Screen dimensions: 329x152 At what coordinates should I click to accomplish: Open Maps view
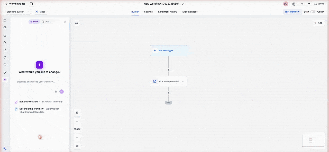(40, 12)
